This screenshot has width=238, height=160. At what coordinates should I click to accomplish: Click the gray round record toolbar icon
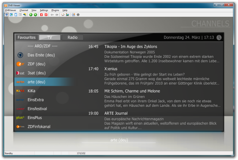(78, 15)
